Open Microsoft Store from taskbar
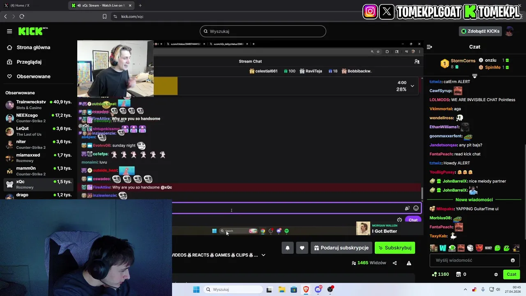This screenshot has height=296, width=526. pos(294,289)
